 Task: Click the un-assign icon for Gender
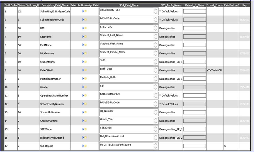pyautogui.click(x=84, y=87)
